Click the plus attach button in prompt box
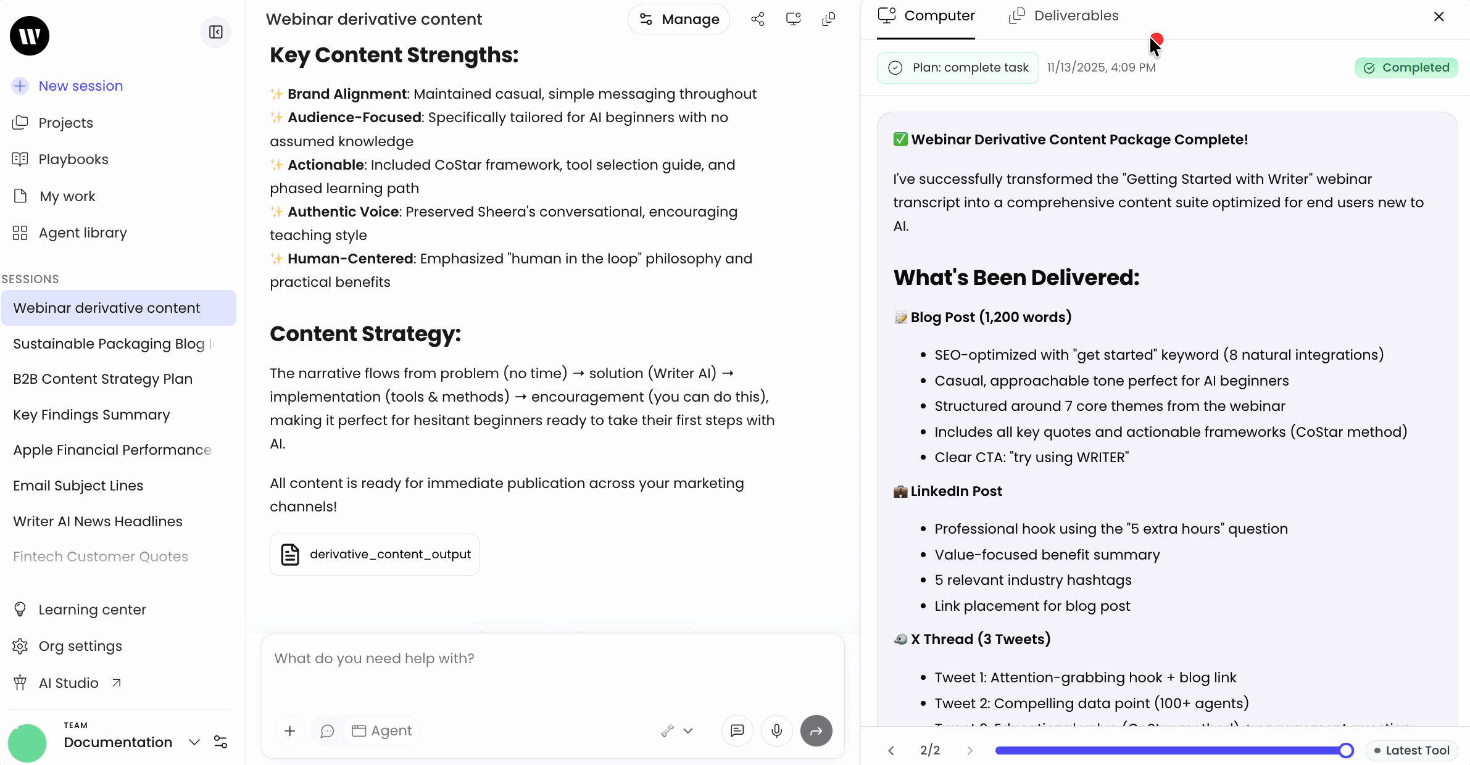The width and height of the screenshot is (1470, 765). 289,730
